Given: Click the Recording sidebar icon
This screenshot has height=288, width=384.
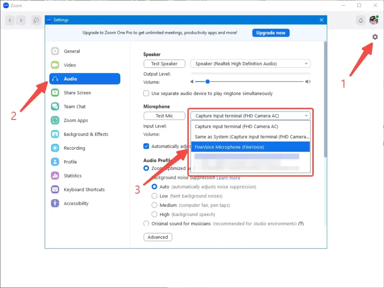Looking at the screenshot, I should [55, 148].
